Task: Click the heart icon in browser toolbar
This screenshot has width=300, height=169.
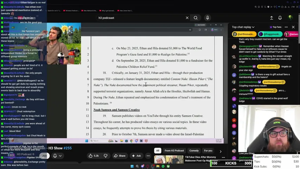Action: 275,7
